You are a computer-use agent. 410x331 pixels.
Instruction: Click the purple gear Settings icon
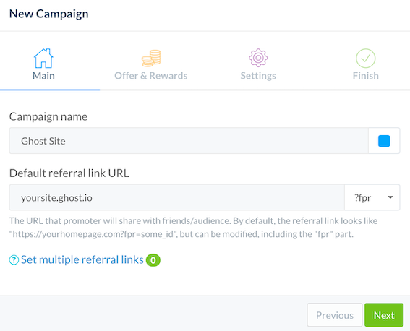click(258, 58)
